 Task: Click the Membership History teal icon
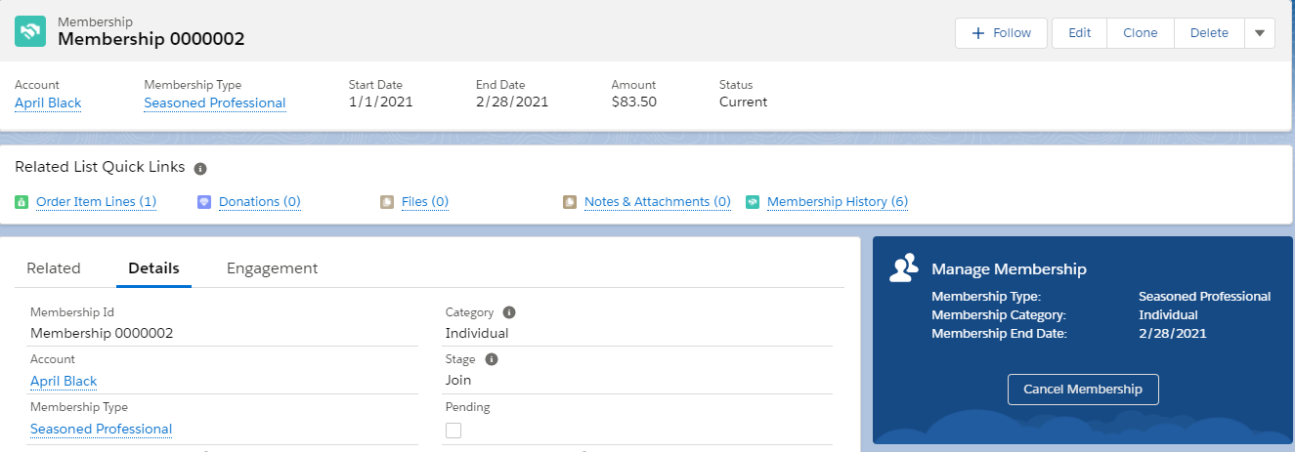753,202
